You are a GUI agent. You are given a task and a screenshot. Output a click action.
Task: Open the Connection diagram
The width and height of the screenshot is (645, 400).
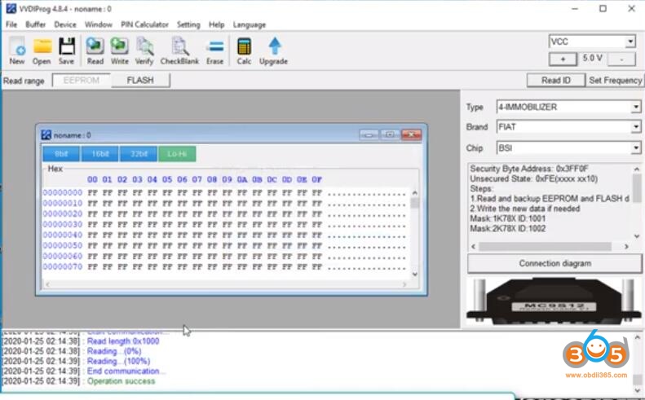(x=555, y=263)
